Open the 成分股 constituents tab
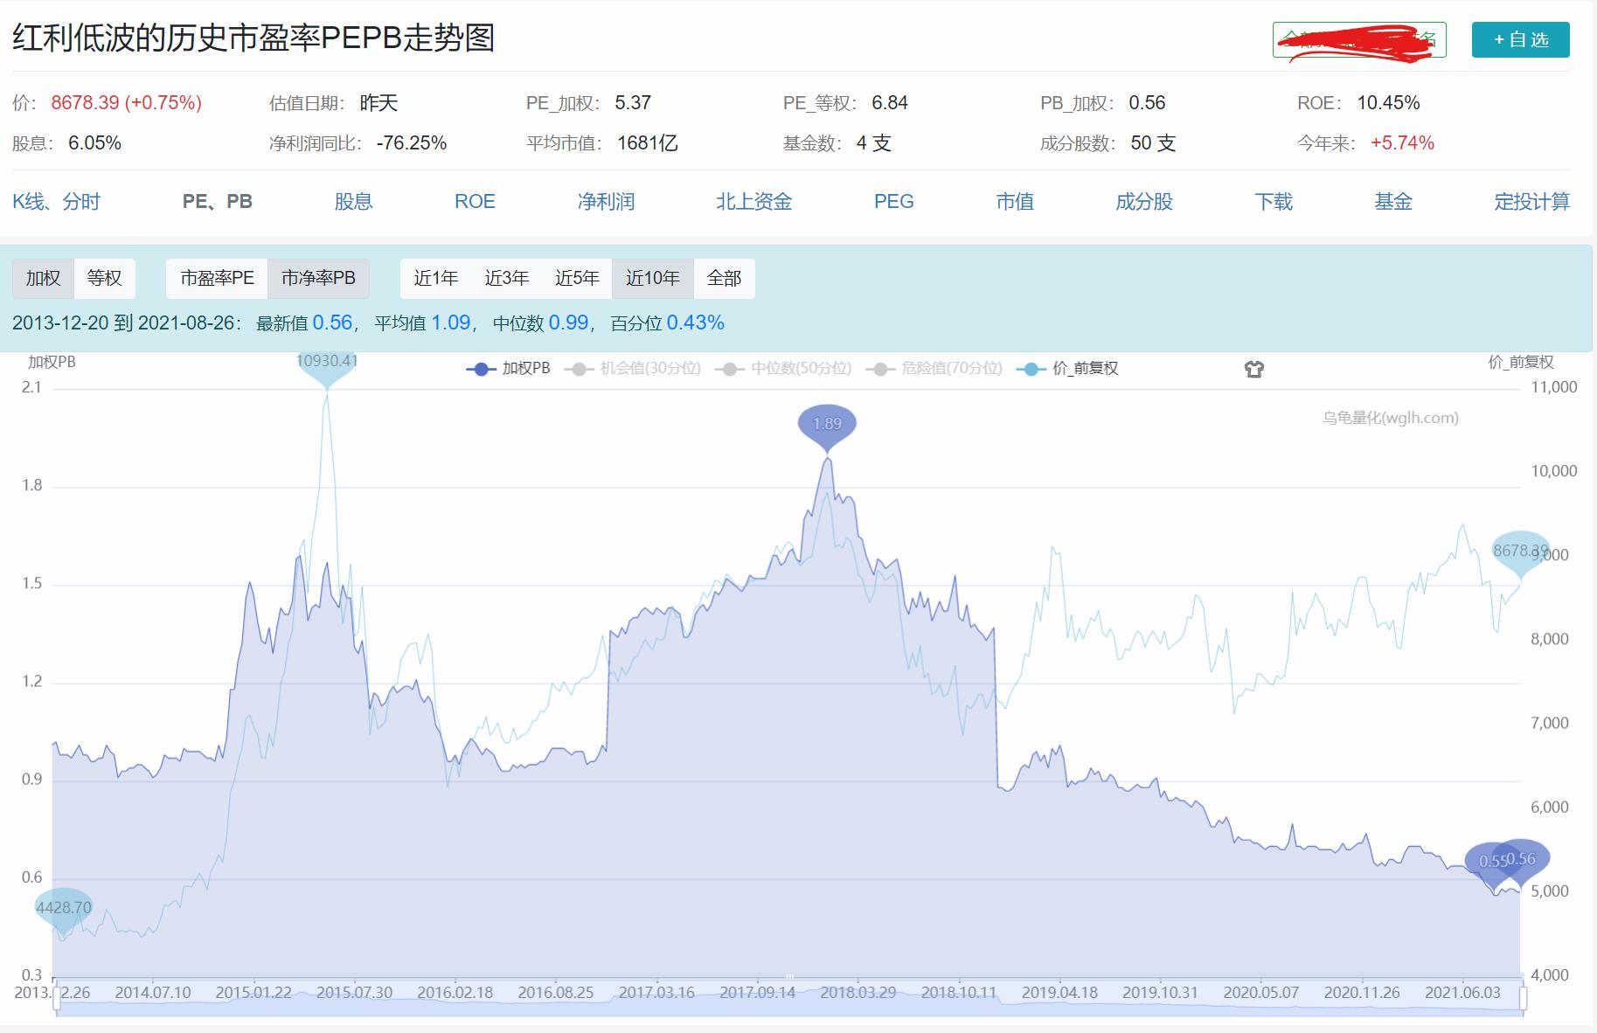1597x1033 pixels. (x=1142, y=201)
